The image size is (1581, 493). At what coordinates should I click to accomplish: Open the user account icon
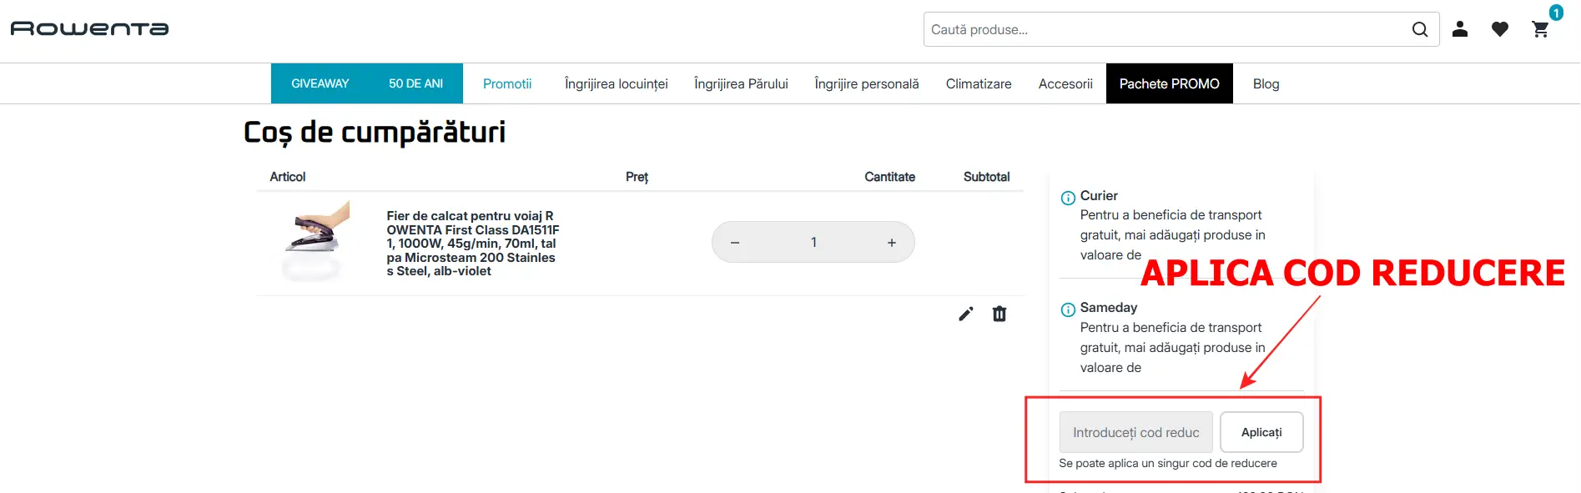click(1459, 29)
